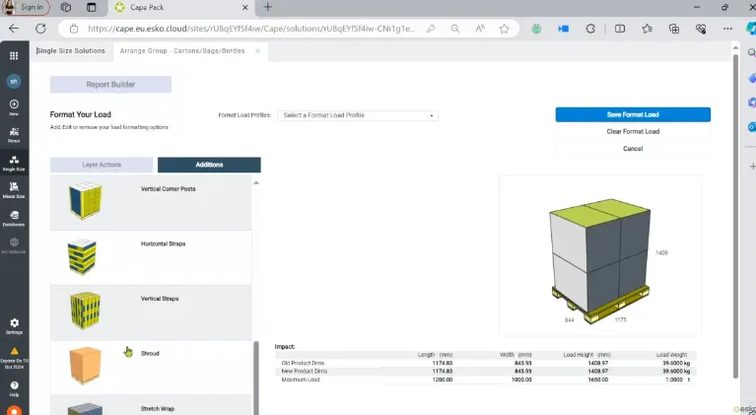Go to Mixed Size in sidebar
756x415 pixels.
pos(14,189)
